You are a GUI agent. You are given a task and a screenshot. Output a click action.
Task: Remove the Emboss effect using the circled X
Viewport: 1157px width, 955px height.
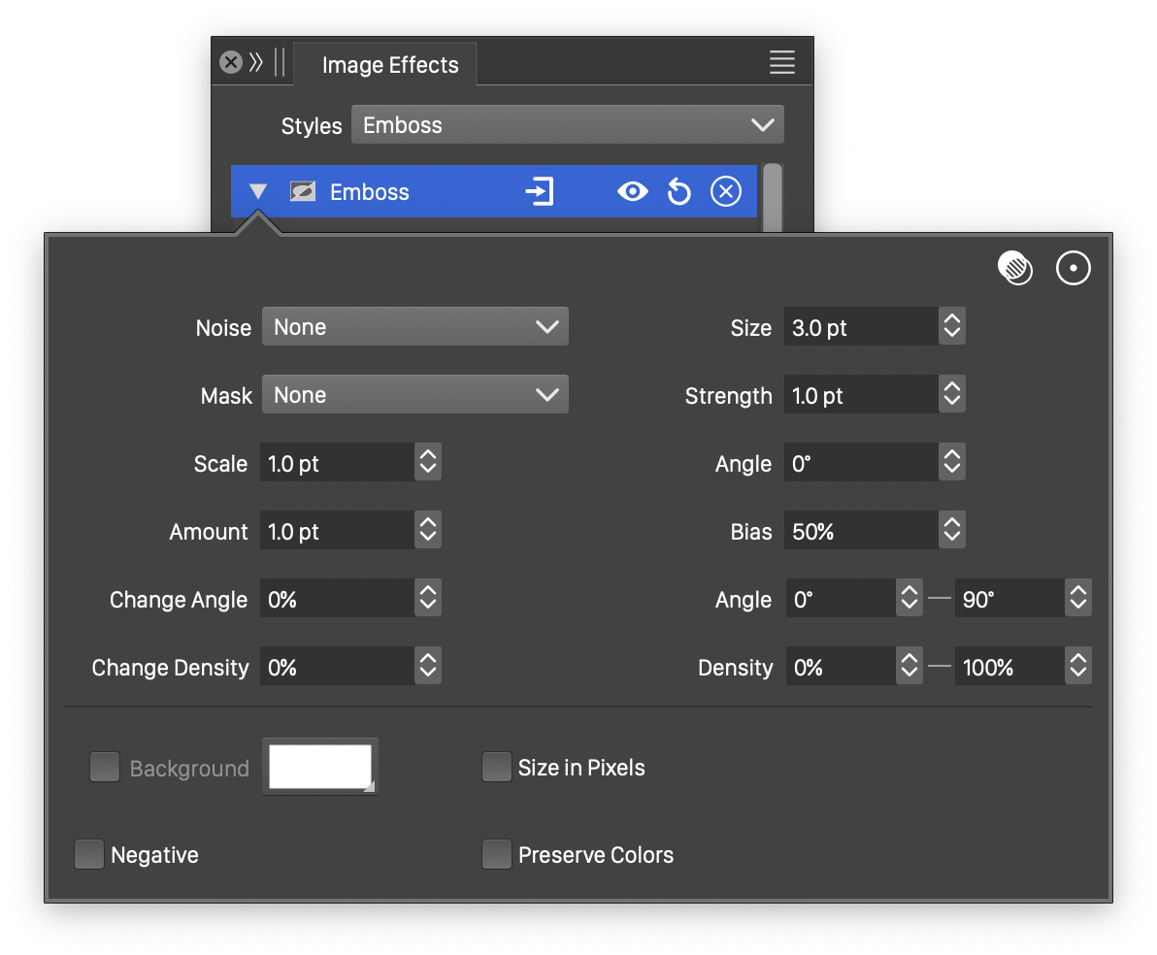coord(725,192)
